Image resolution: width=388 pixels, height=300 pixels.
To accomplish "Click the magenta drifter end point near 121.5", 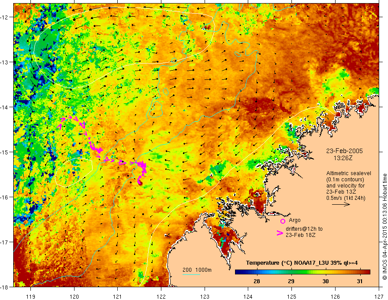I will [x=140, y=183].
